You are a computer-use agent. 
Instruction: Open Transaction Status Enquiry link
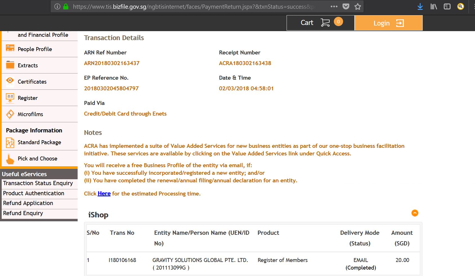(x=38, y=183)
